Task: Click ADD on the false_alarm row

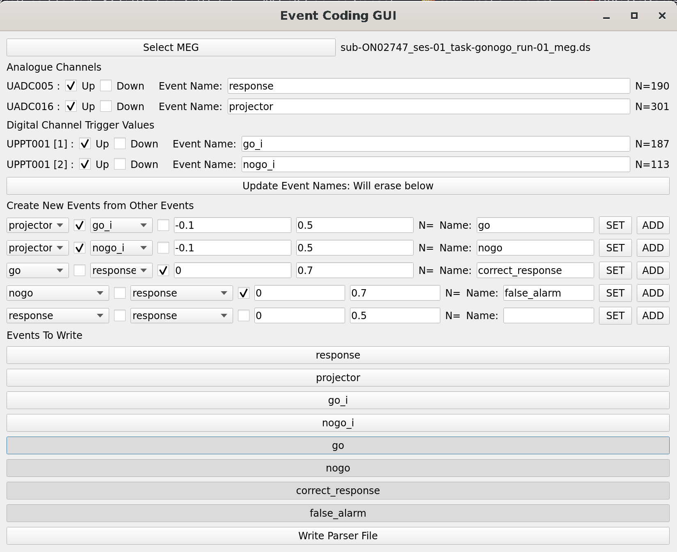Action: (x=652, y=293)
